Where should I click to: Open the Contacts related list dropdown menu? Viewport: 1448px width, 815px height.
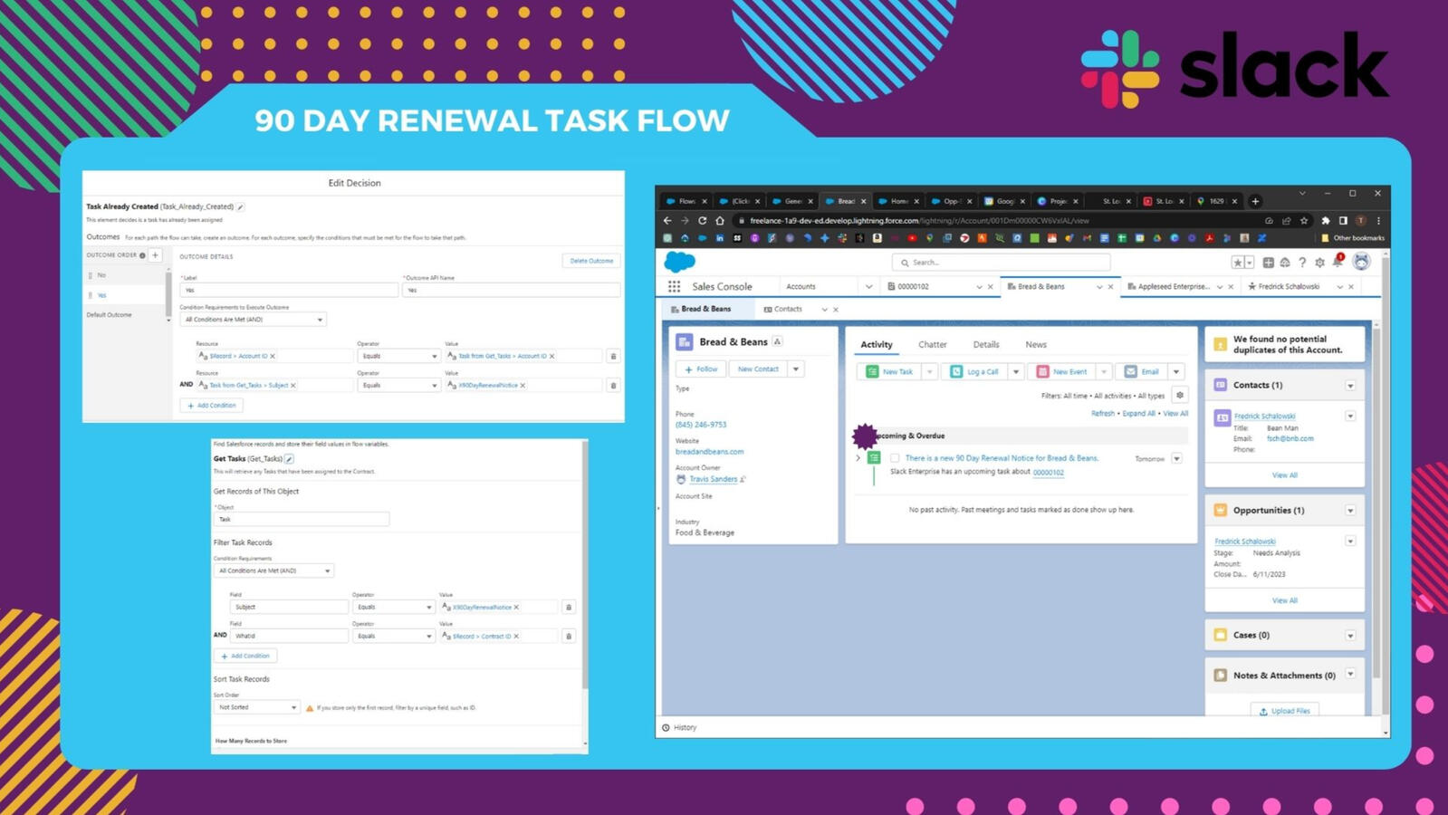[1349, 386]
